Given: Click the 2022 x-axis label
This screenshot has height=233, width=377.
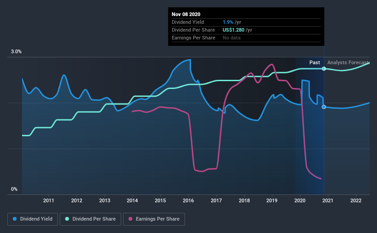Looking at the screenshot, I should [x=356, y=200].
